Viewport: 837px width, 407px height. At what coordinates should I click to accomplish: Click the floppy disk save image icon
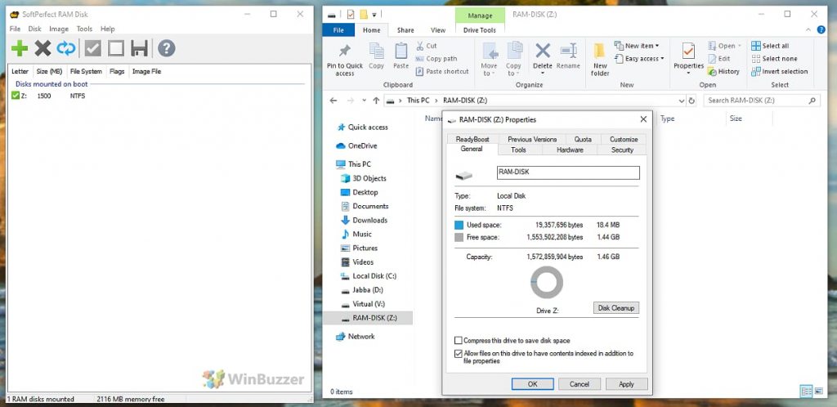pos(139,48)
